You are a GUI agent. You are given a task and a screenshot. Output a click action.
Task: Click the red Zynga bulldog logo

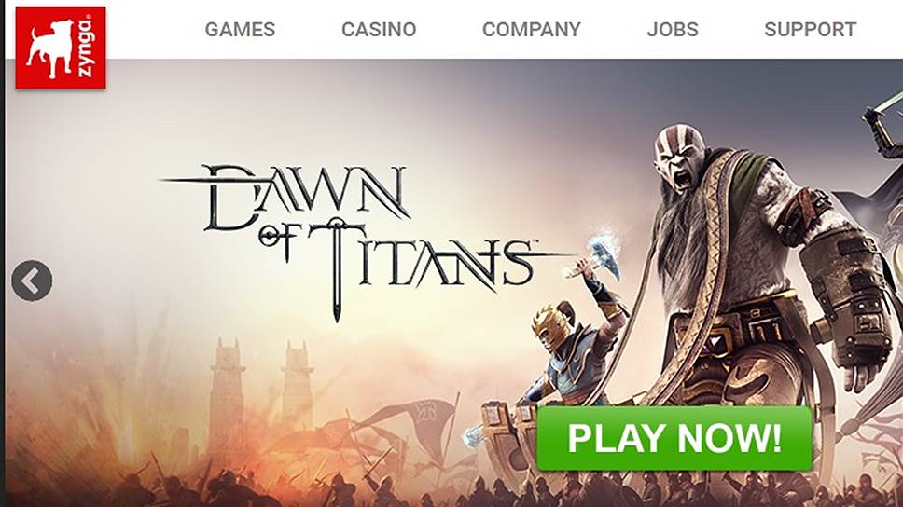pos(61,48)
